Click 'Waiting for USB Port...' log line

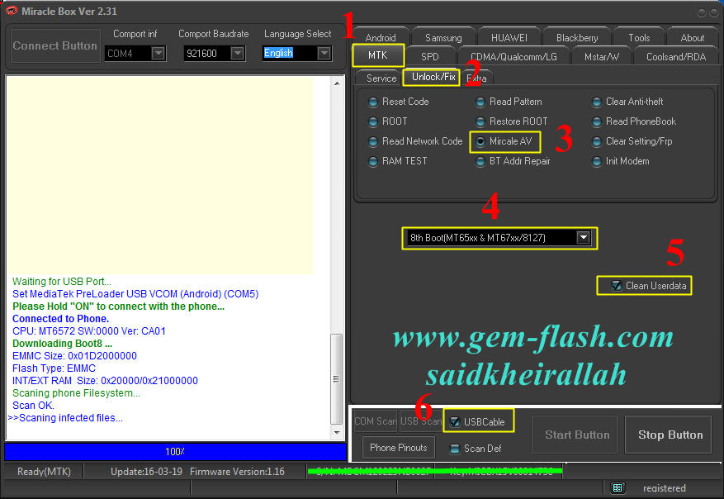(61, 282)
